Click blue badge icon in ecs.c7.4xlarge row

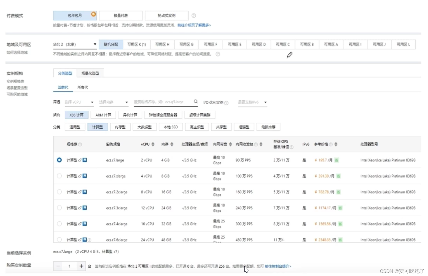(85, 224)
